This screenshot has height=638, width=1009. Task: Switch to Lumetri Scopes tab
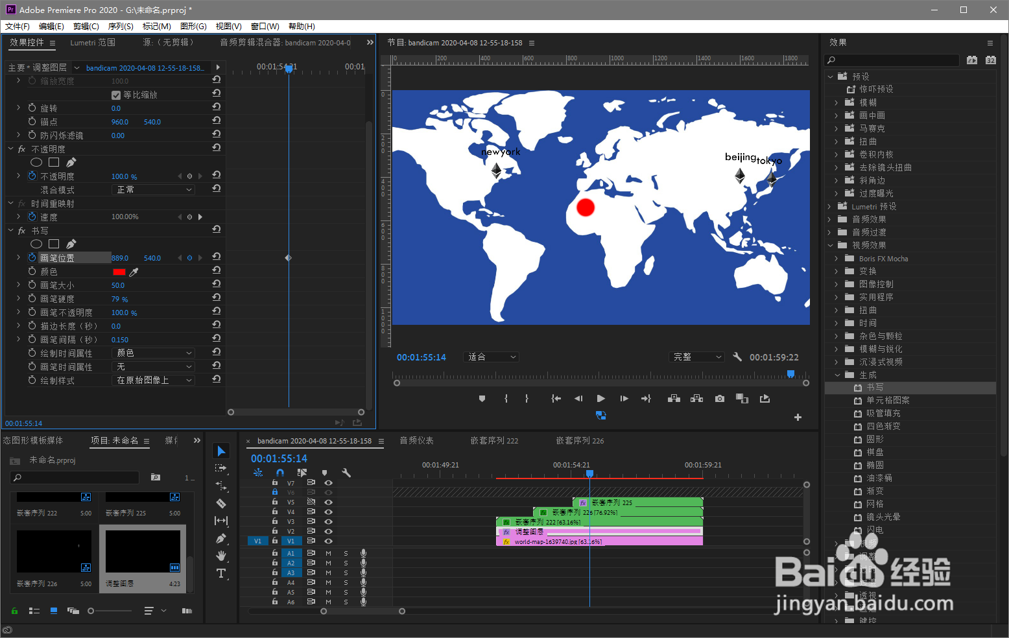click(93, 42)
